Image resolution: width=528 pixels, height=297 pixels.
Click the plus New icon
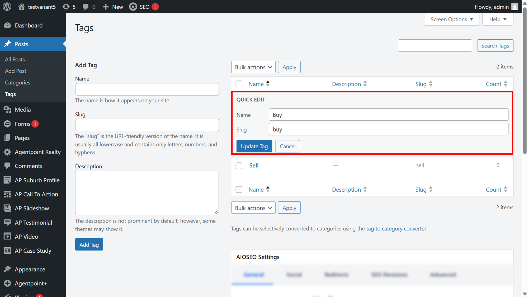pyautogui.click(x=106, y=7)
